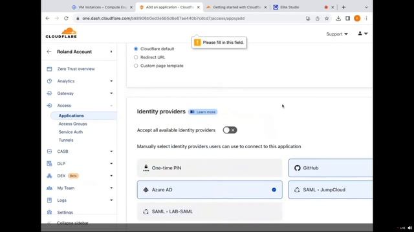Collapse the Access menu section

tap(111, 106)
